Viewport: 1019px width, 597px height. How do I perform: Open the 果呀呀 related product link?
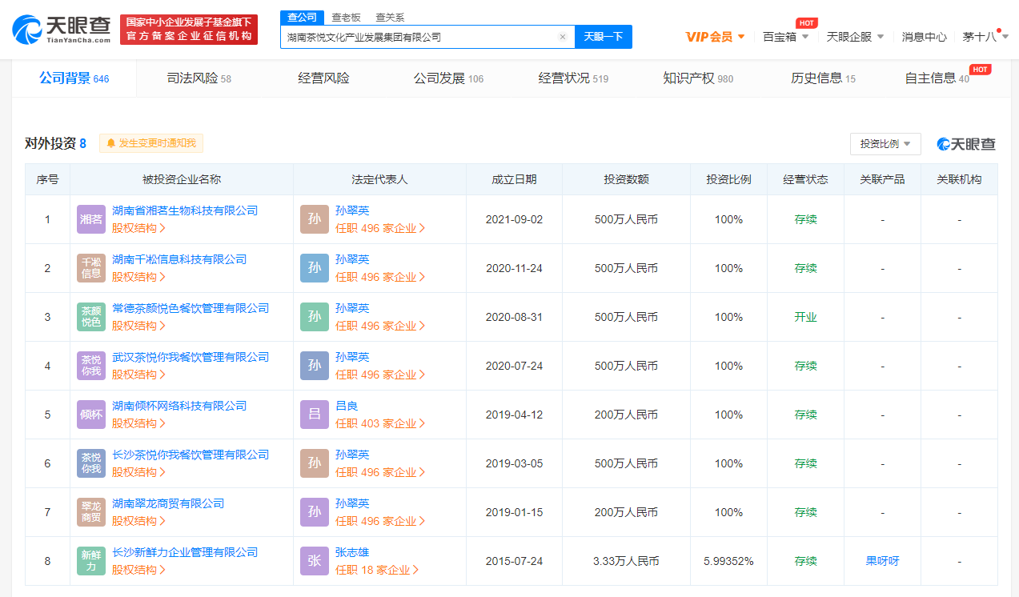(882, 561)
